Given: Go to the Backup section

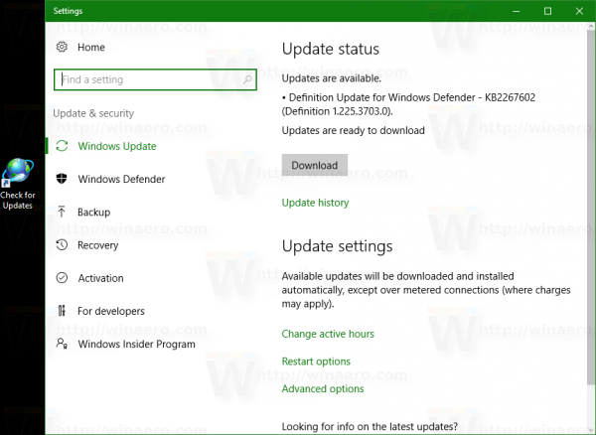Looking at the screenshot, I should point(94,212).
